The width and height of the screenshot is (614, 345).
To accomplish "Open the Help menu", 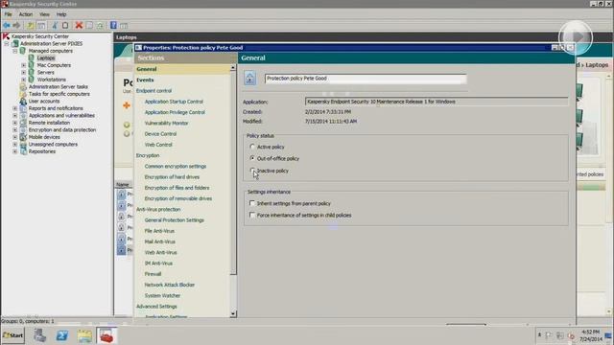I will click(61, 14).
